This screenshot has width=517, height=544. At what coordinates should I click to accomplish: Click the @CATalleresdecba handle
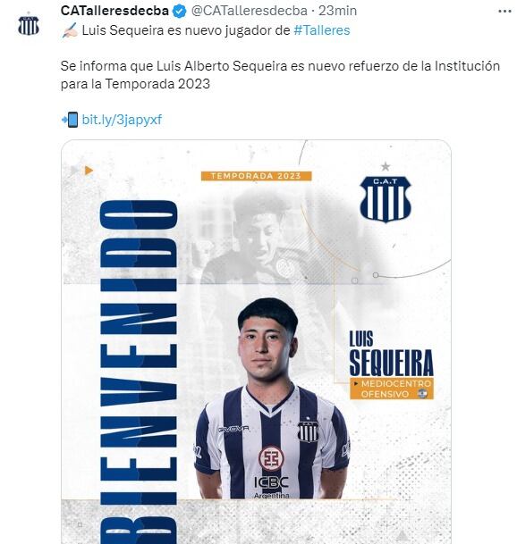[x=250, y=11]
